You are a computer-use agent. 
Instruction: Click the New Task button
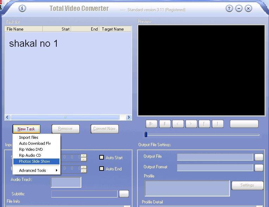(26, 129)
